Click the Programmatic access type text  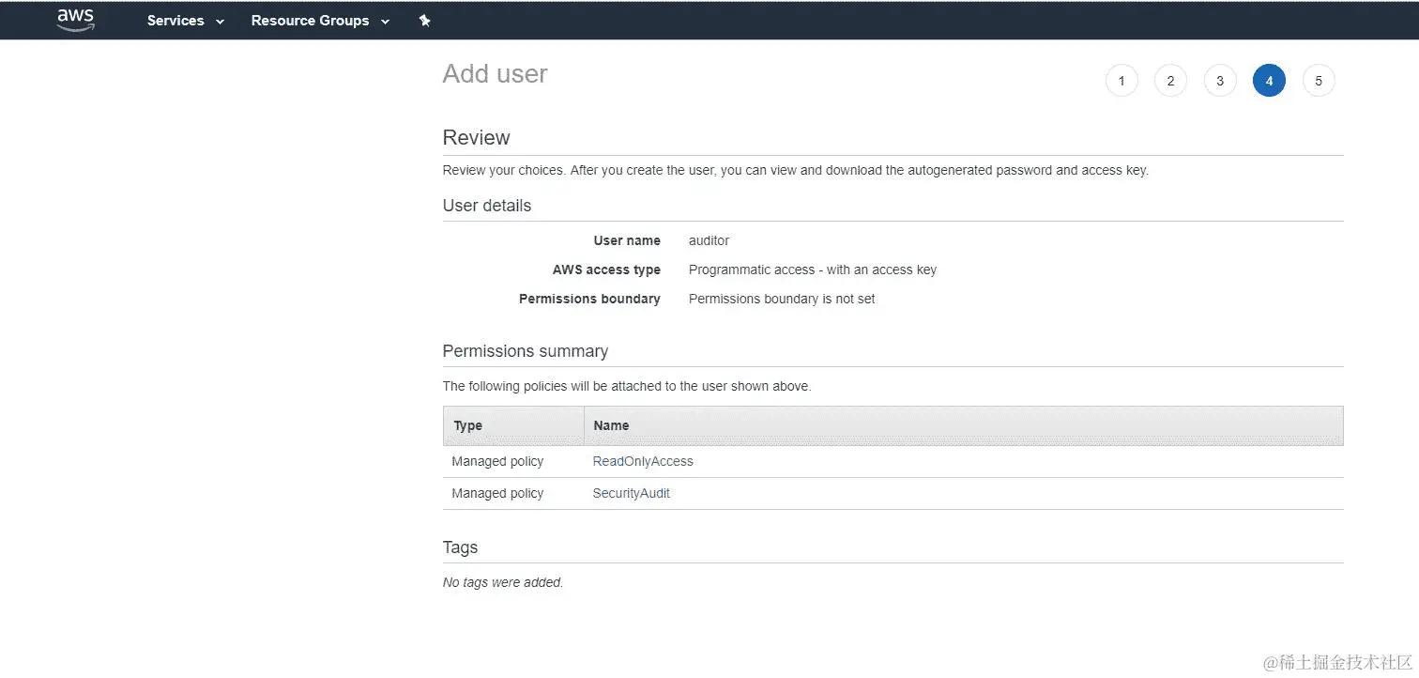(813, 270)
